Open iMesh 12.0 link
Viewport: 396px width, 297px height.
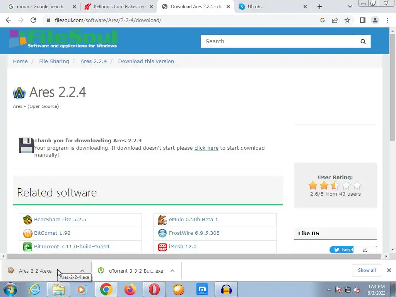point(183,247)
